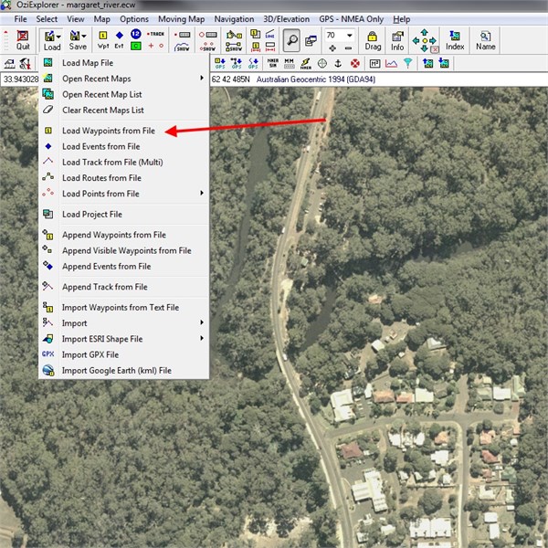Viewport: 548px width, 548px height.
Task: Open the Help menu
Action: pos(401,19)
